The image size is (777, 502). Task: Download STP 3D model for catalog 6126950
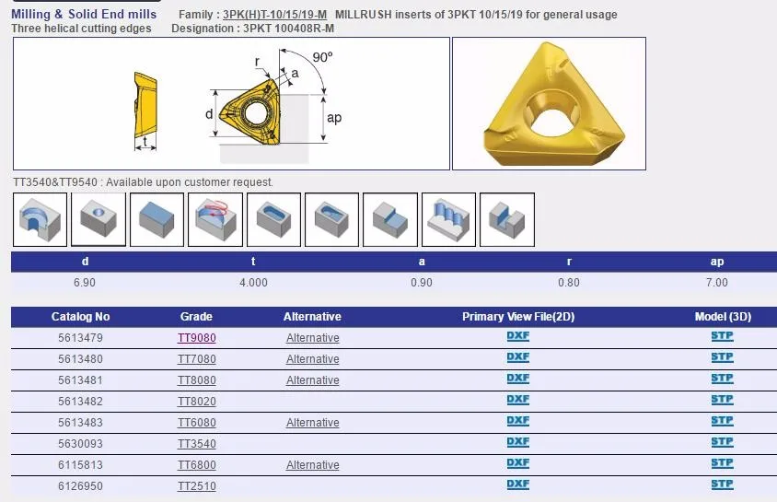point(722,484)
